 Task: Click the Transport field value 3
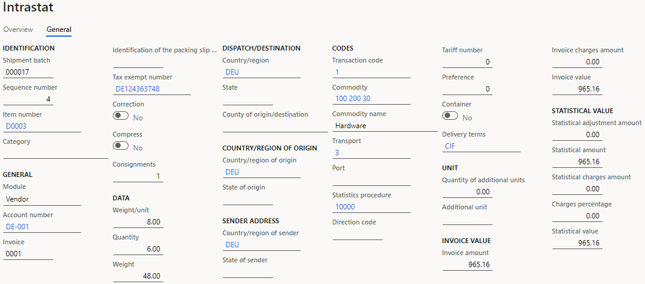pyautogui.click(x=372, y=153)
